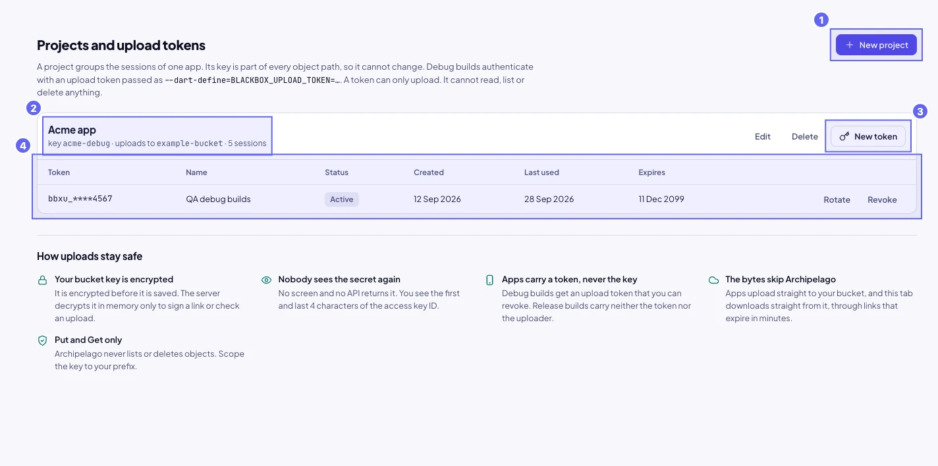Edit the Acme app project

(763, 136)
